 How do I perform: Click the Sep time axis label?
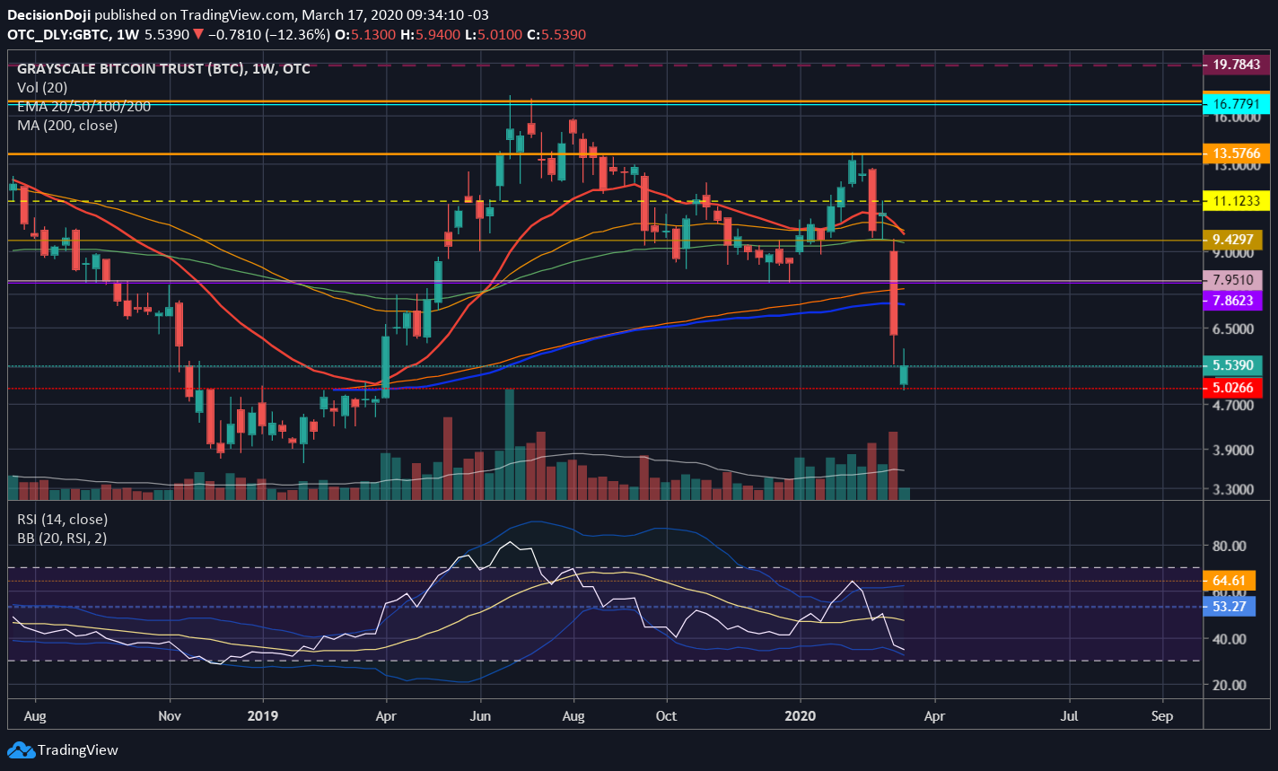tap(1162, 716)
